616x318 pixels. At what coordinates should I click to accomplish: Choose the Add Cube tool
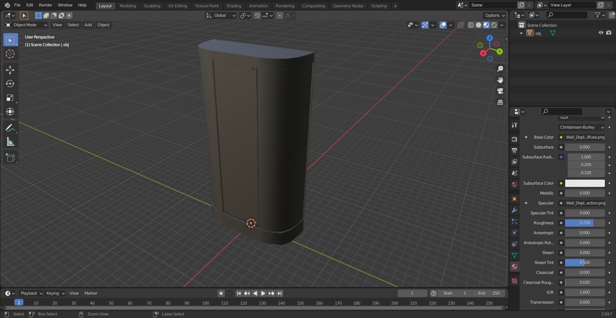tap(10, 158)
